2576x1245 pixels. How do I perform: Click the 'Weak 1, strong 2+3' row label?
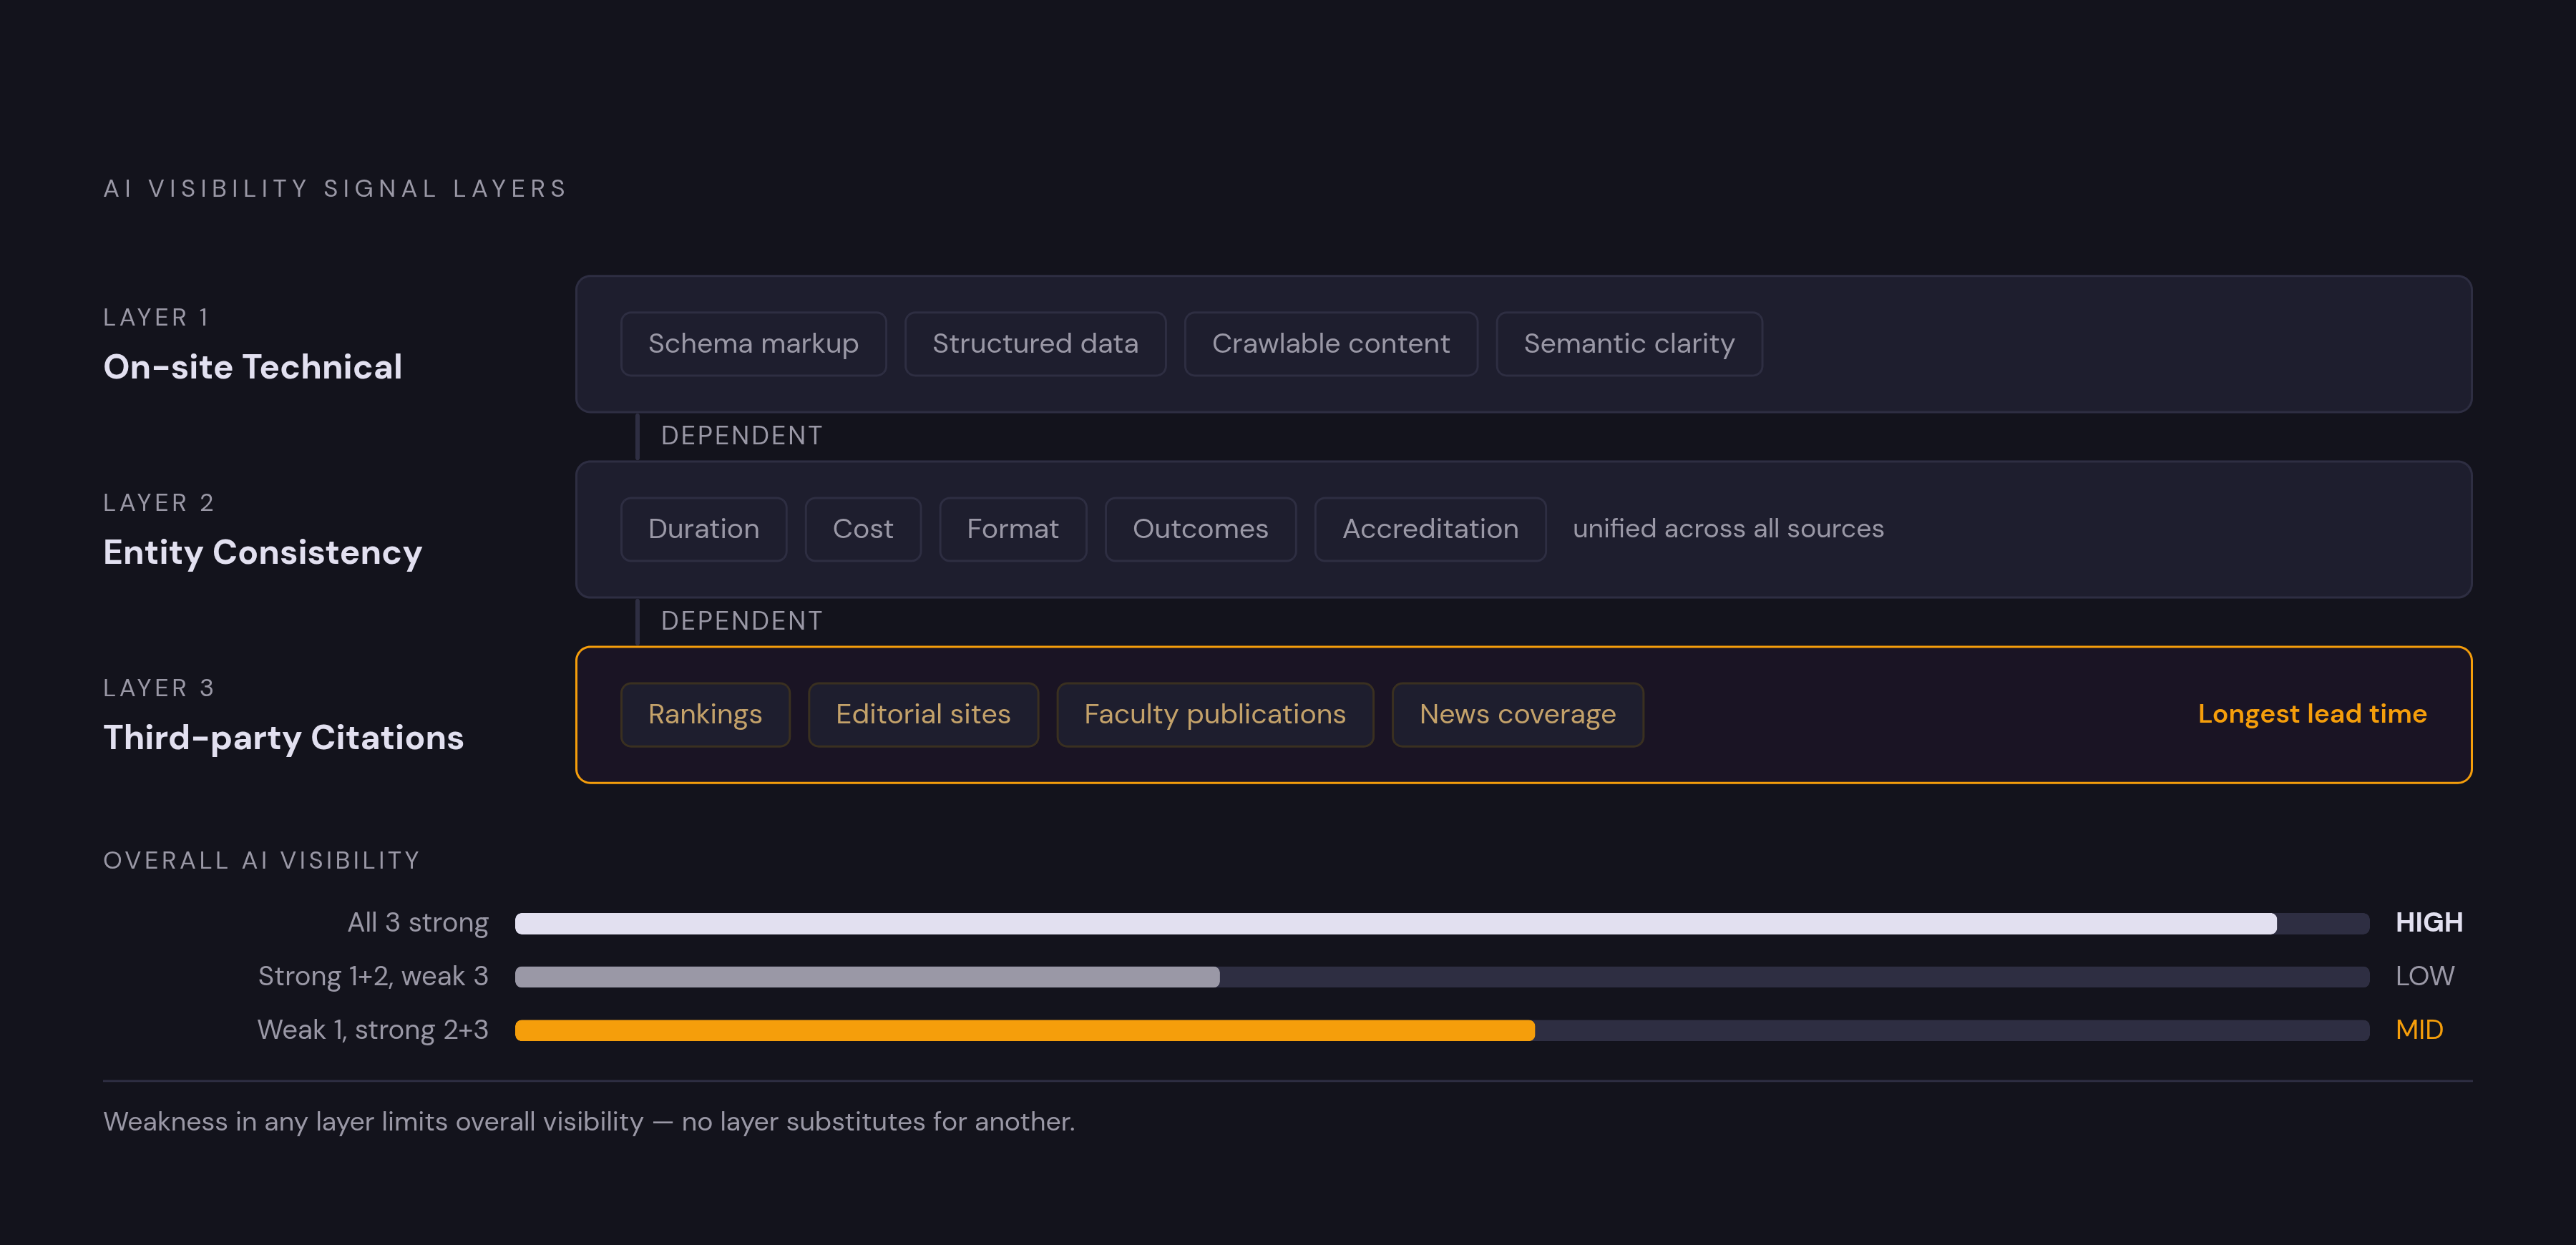[x=373, y=1031]
